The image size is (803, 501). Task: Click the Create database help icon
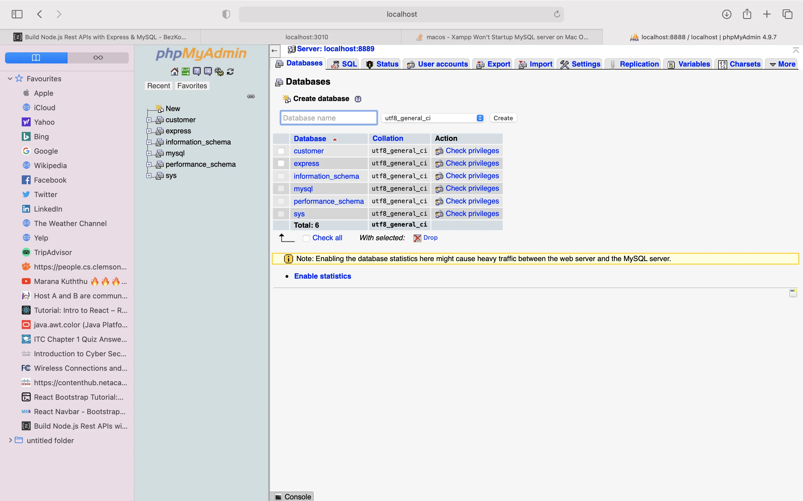point(358,99)
